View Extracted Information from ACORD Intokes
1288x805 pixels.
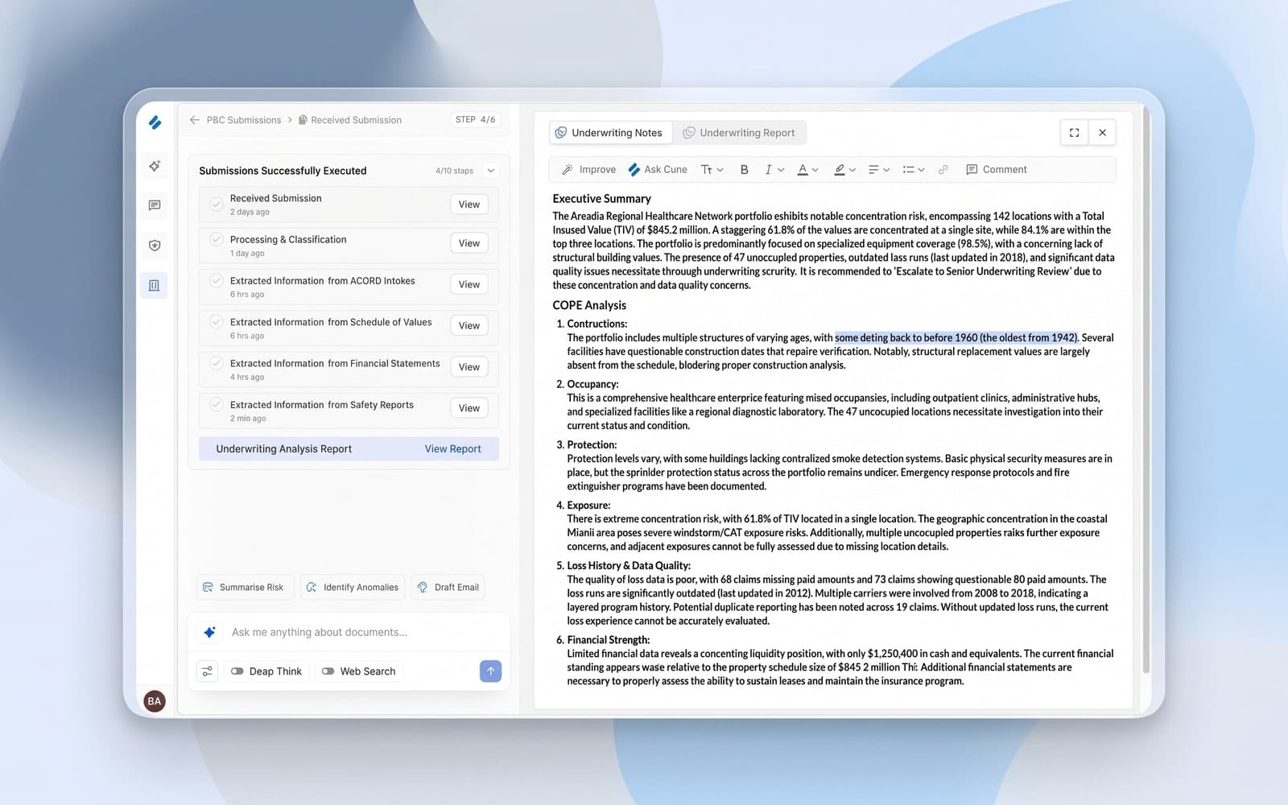tap(469, 284)
